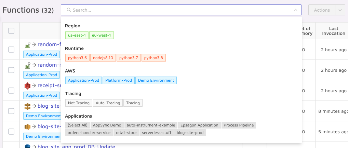Viewport: 348px width, 148px height.
Task: Filter by python3.6 runtime
Action: (77, 58)
